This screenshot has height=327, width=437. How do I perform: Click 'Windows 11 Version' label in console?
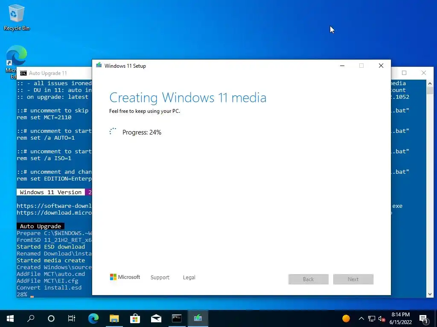[x=51, y=192]
